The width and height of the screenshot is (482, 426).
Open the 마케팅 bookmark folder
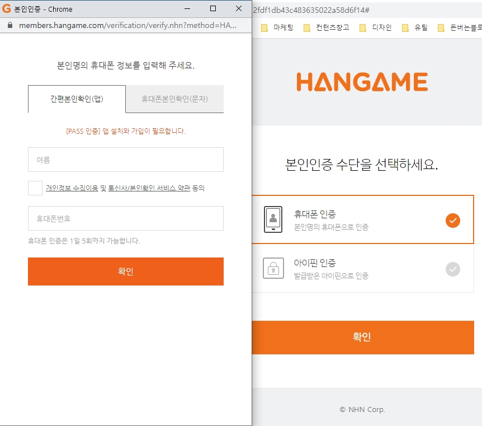pos(277,27)
